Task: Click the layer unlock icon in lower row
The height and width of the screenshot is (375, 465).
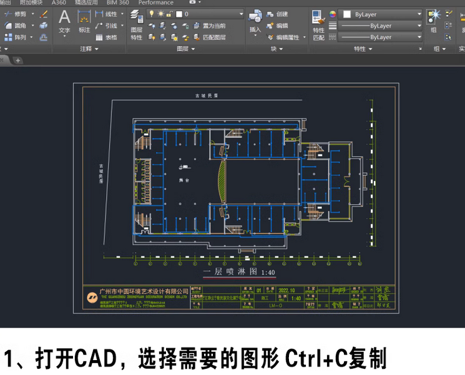Action: point(185,37)
